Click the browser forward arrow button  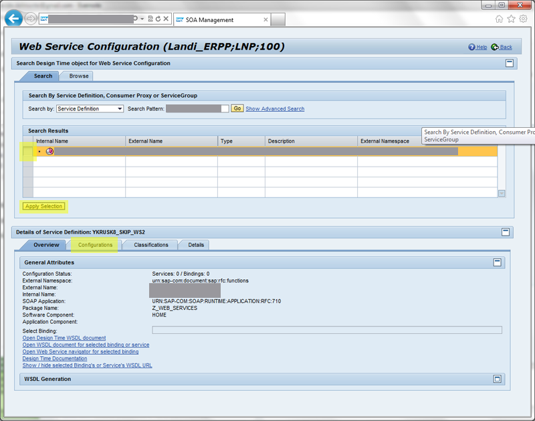(31, 19)
